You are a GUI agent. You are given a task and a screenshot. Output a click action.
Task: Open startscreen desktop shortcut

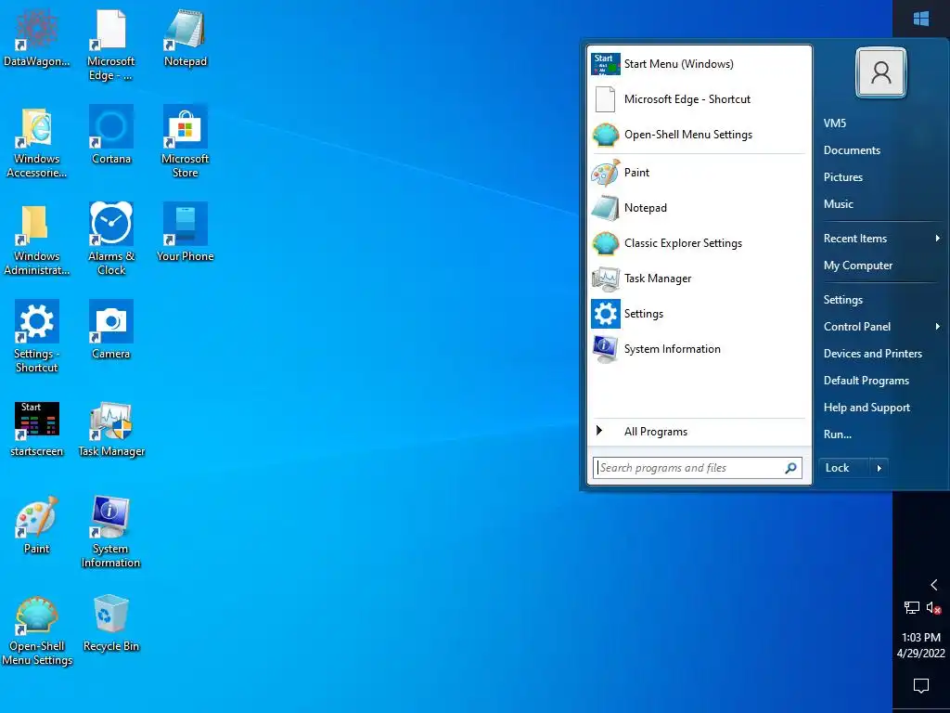point(36,429)
